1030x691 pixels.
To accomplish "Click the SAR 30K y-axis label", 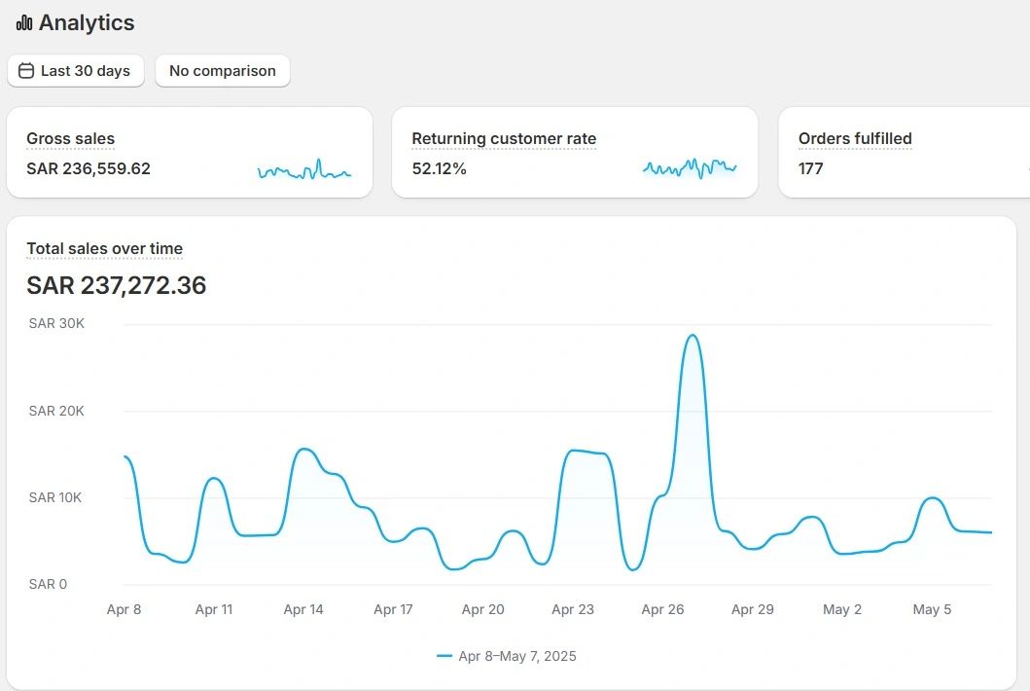I will pyautogui.click(x=56, y=323).
